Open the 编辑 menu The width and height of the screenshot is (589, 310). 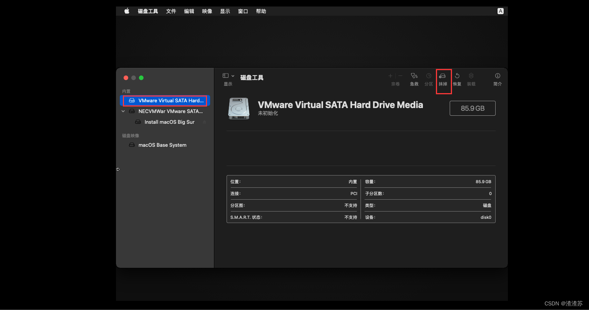click(189, 11)
